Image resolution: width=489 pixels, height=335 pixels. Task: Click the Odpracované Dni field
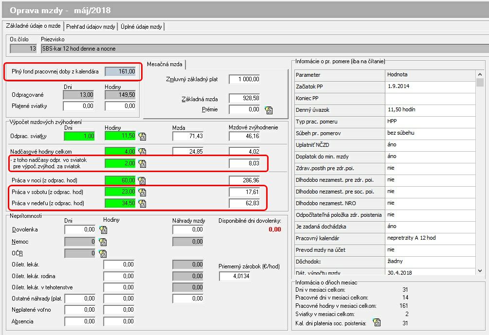pos(79,95)
